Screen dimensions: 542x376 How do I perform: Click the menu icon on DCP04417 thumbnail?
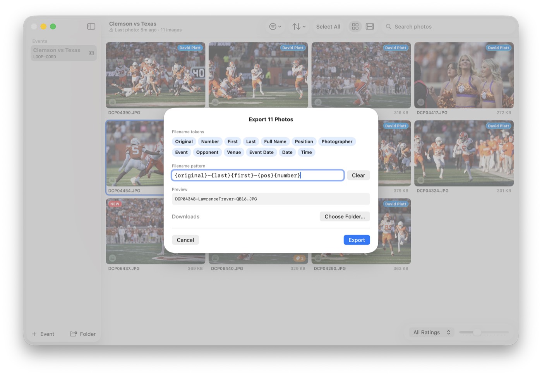(421, 102)
